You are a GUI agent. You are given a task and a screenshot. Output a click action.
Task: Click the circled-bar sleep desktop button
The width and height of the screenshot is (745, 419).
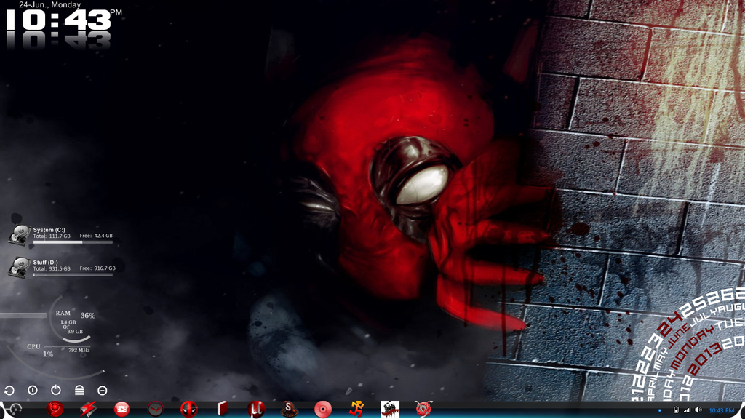click(32, 390)
